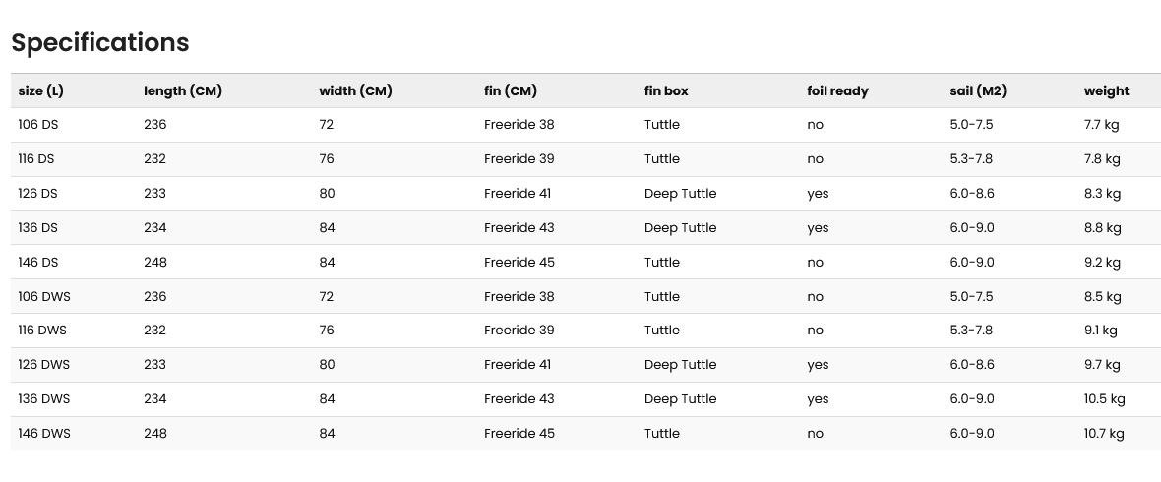Click the 10.7 kg weight cell
The height and width of the screenshot is (482, 1161).
pyautogui.click(x=1104, y=433)
